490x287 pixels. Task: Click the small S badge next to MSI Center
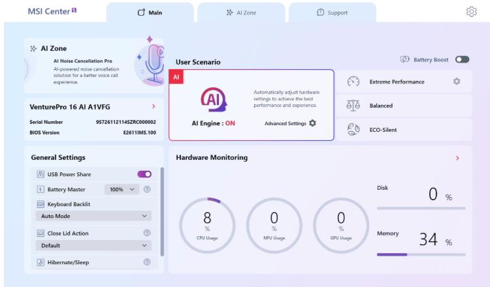[74, 10]
